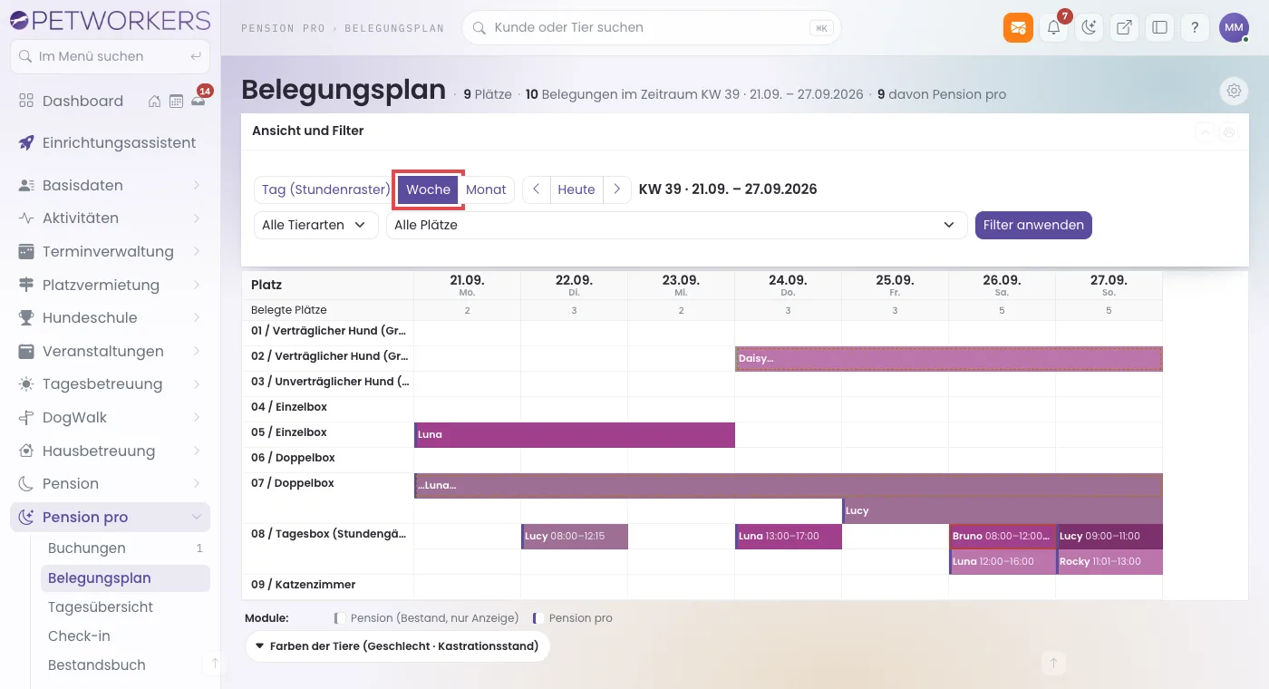Open Check-in in the sidebar
This screenshot has width=1269, height=689.
coord(125,636)
